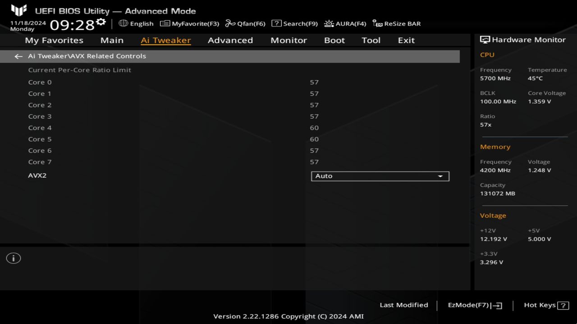Open the Tool tab
Viewport: 577px width, 324px height.
[371, 40]
